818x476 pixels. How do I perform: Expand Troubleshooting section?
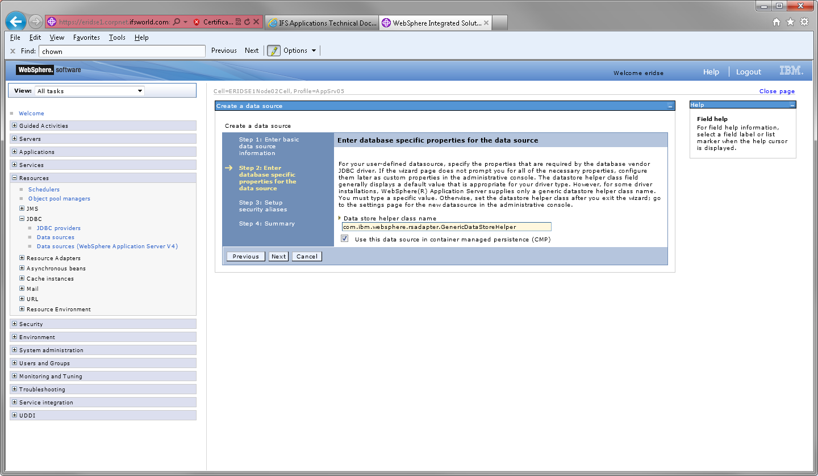click(14, 389)
